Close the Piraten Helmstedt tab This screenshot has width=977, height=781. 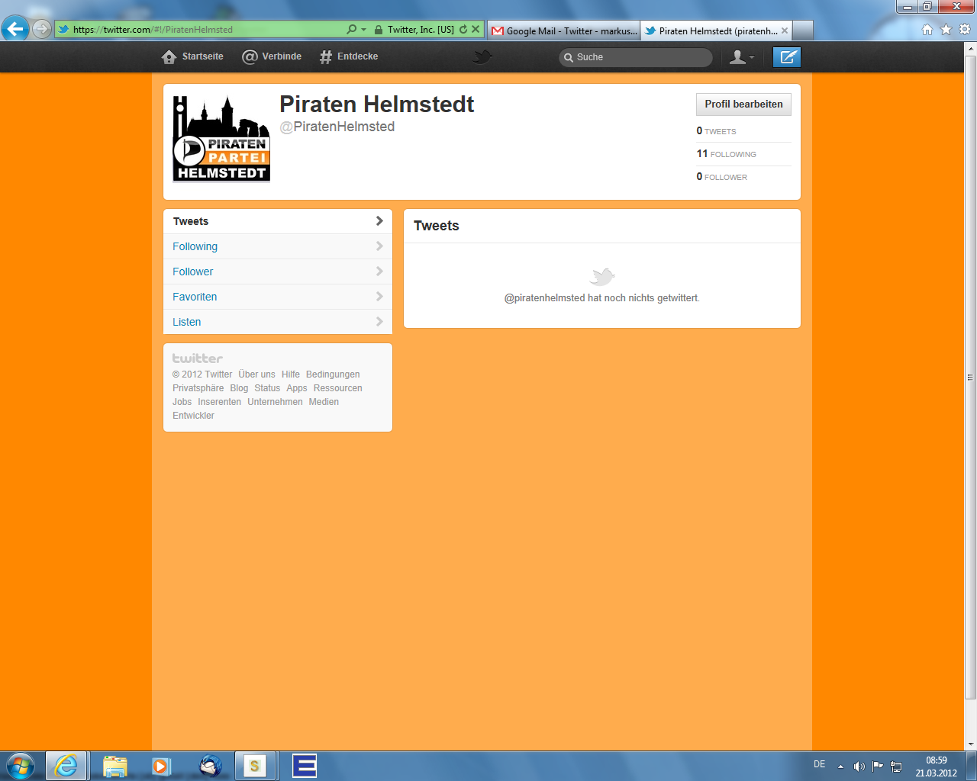coord(785,31)
